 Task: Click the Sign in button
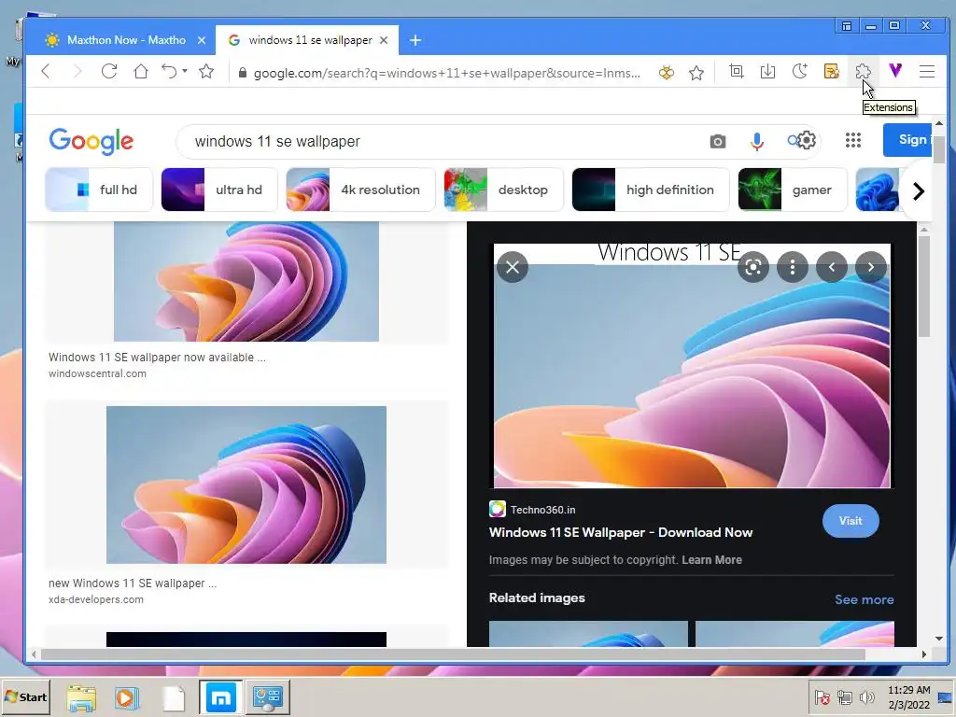coord(907,140)
